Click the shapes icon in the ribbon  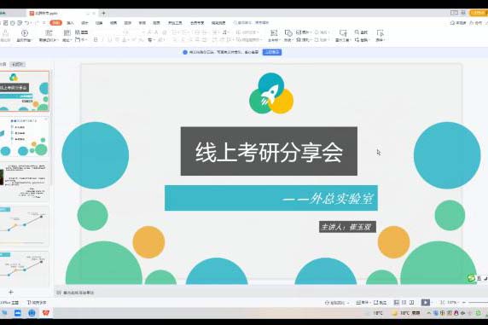(288, 32)
